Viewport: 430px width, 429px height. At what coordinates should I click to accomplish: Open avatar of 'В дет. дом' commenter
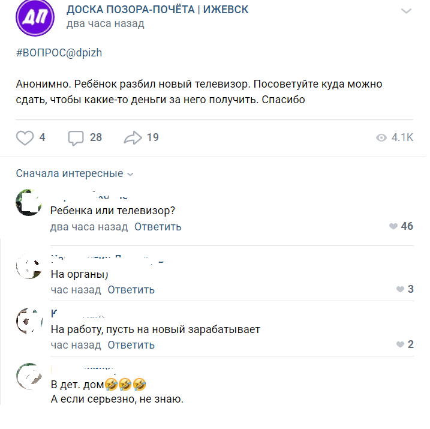click(x=29, y=376)
